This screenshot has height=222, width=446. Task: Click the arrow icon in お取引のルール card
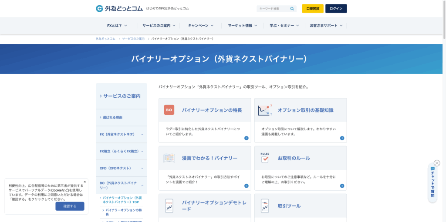(x=342, y=186)
